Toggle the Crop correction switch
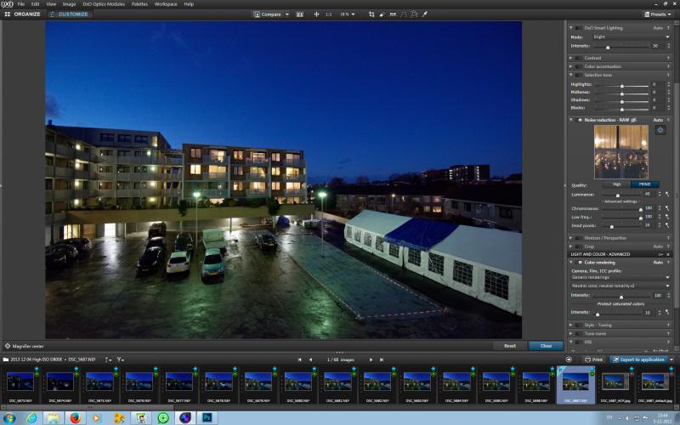 click(579, 246)
